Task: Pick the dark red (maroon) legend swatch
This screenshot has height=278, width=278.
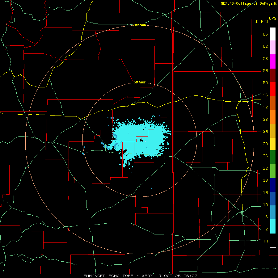Action: (273, 75)
